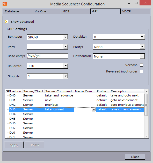Expand the Baudrate dropdown
153x163 pixels.
click(x=65, y=66)
